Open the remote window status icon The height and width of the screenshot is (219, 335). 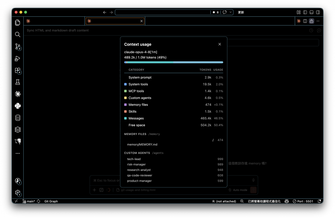[16, 201]
